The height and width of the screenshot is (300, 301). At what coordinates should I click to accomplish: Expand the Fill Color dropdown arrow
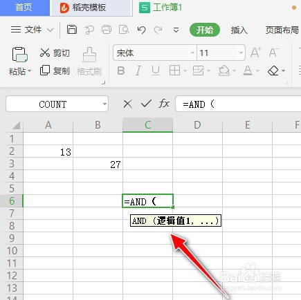tap(234, 71)
